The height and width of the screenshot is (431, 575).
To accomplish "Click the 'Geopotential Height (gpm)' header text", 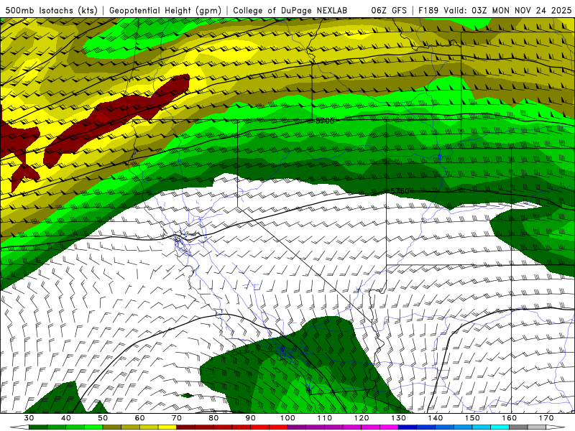I will tap(165, 11).
